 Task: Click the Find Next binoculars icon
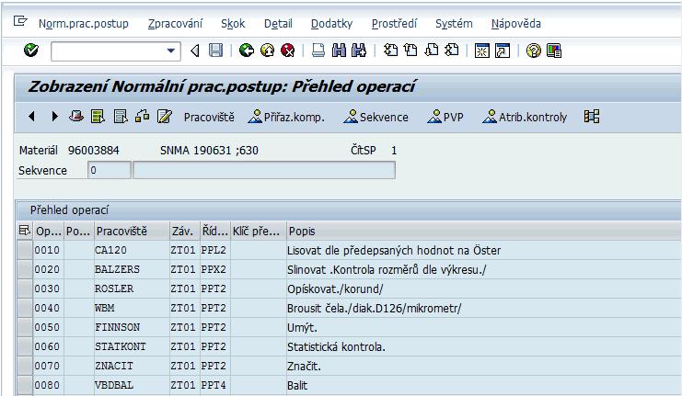point(359,51)
